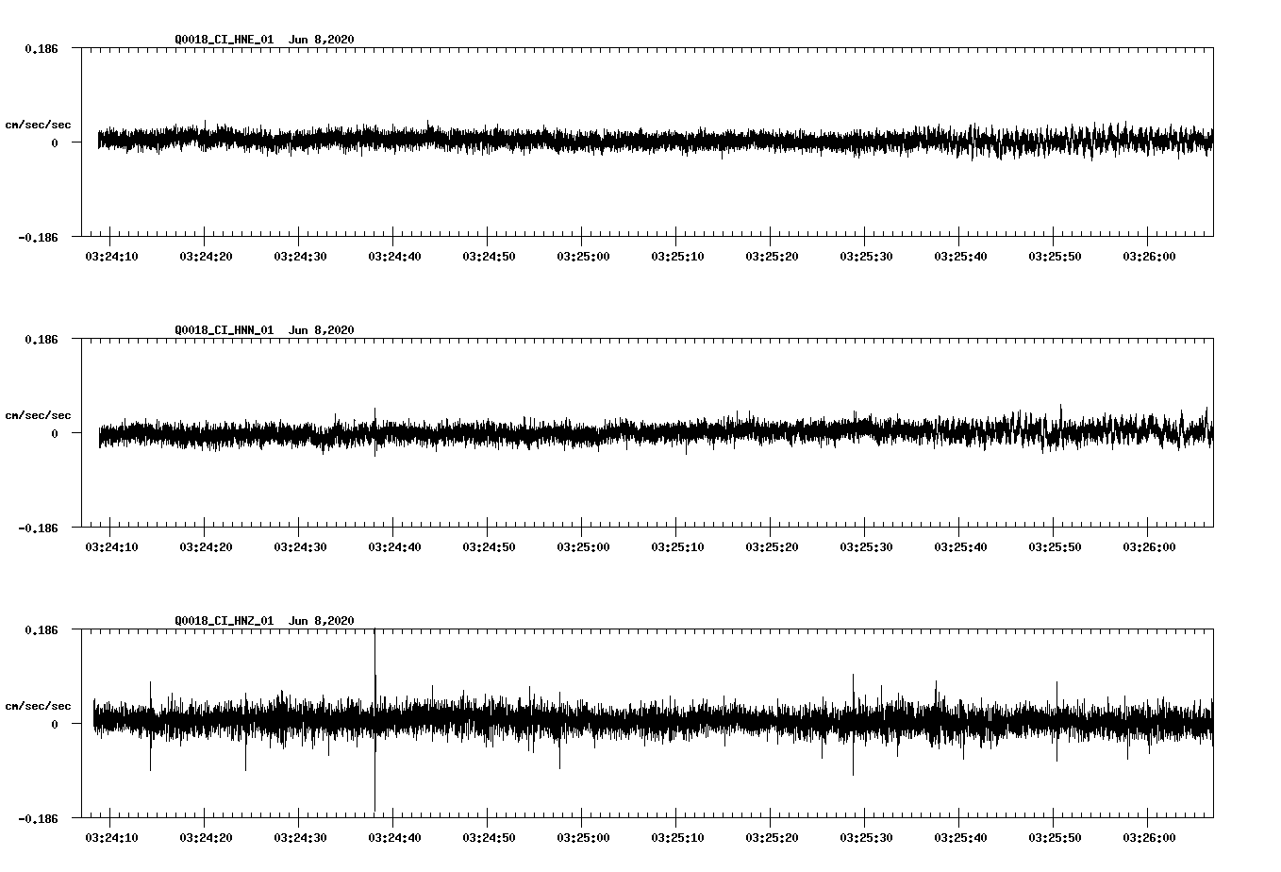
Task: Click the 03:24:40 time label under HNE plot
Action: point(394,256)
